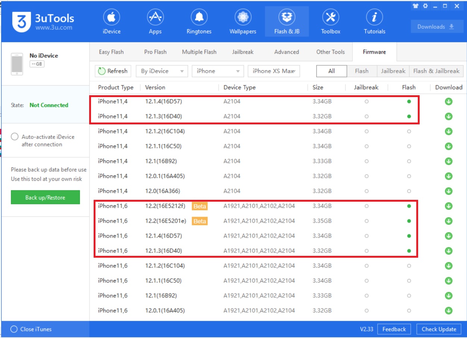Open settings gear in title bar
This screenshot has height=338, width=467.
425,6
